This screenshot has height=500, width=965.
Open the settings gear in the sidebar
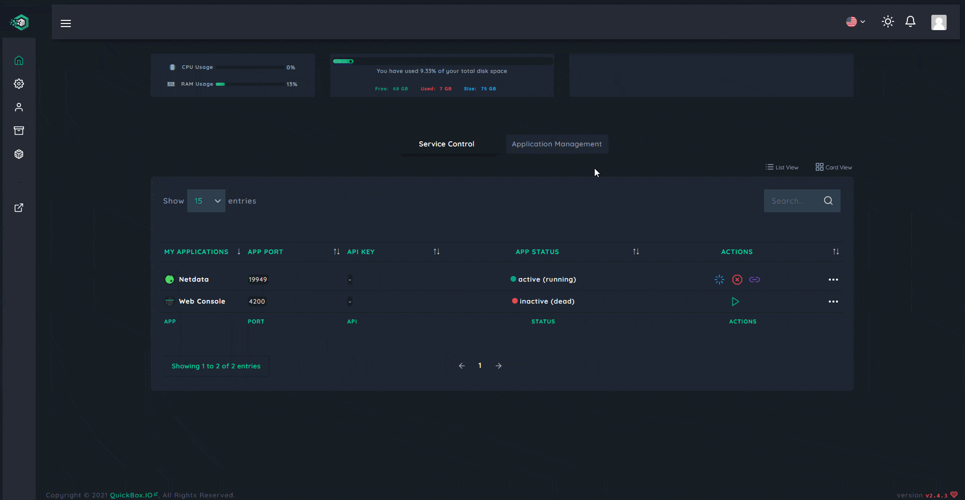pos(19,84)
